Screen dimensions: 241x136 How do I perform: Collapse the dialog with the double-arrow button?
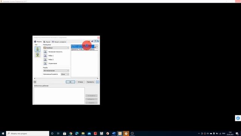[98, 82]
